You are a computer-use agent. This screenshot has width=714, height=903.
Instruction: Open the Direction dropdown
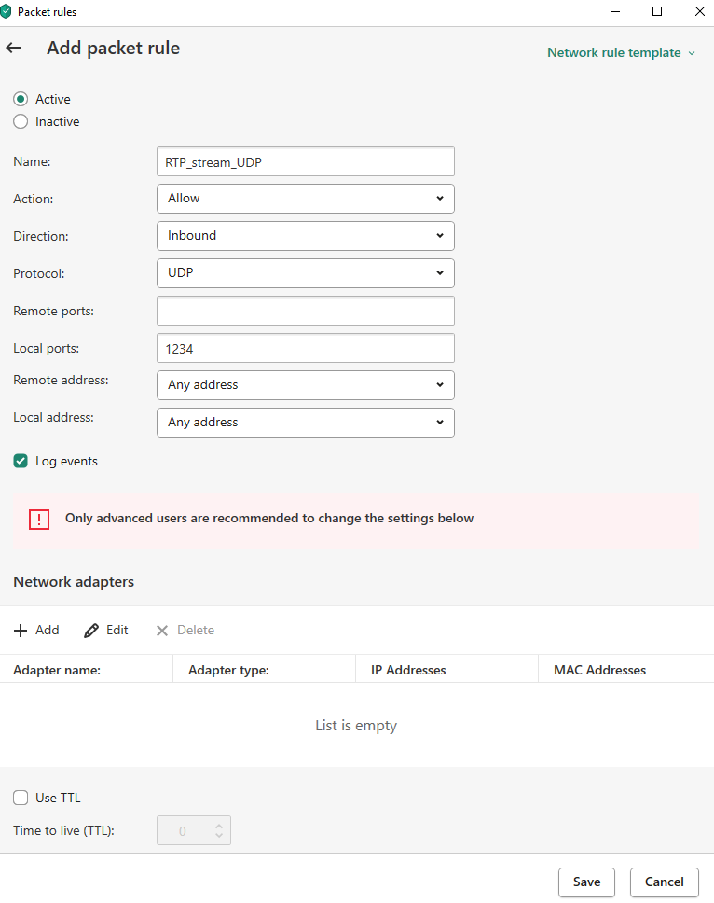pos(305,236)
